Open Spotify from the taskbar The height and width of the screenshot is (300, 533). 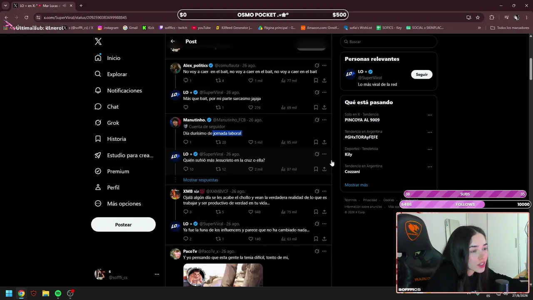pyautogui.click(x=58, y=293)
